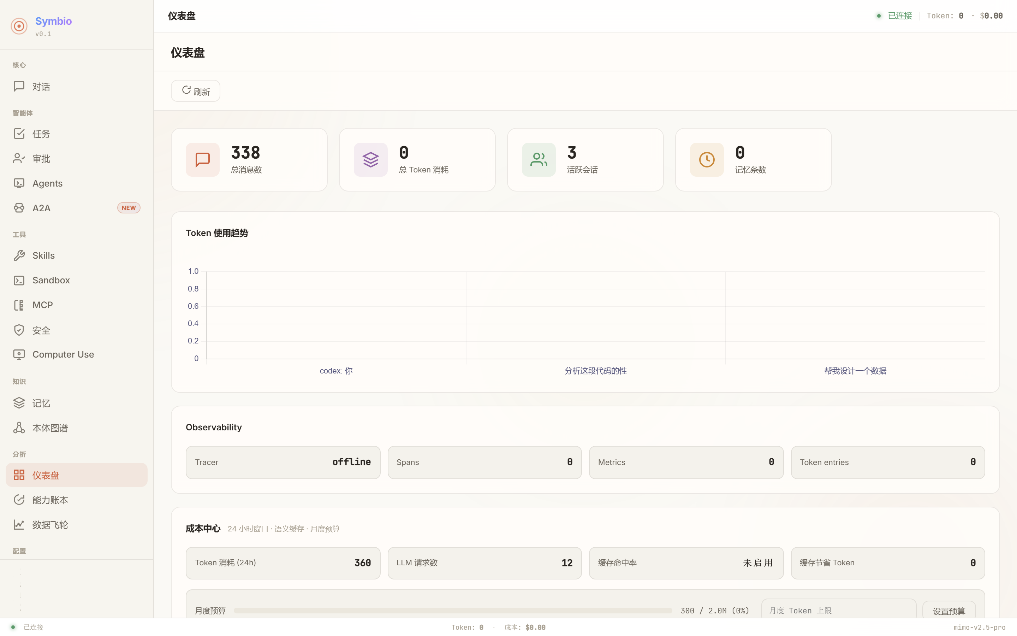
Task: Click the status bar connection dot
Action: pos(13,627)
